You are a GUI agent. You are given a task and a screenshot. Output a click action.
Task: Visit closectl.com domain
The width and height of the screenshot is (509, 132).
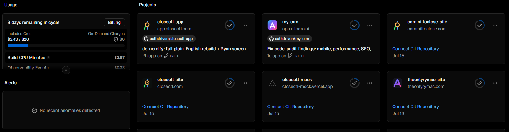coord(170,86)
